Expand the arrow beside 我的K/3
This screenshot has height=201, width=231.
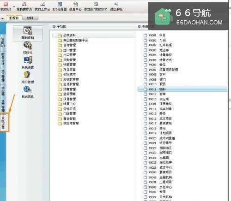point(14,7)
